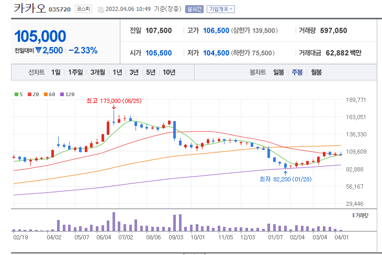The image size is (382, 255).
Task: Click the 실시간 realtime badge
Action: click(x=194, y=9)
